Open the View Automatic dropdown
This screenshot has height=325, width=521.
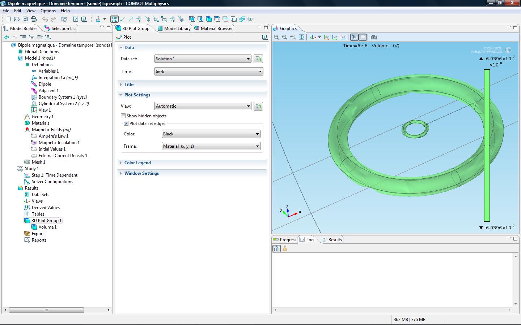point(203,106)
